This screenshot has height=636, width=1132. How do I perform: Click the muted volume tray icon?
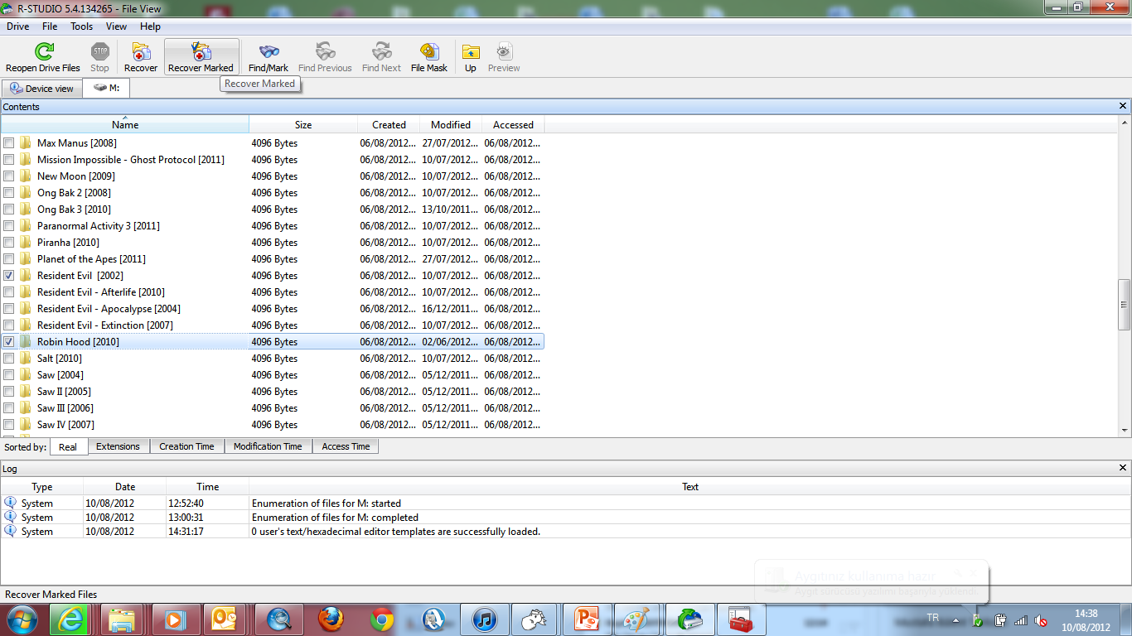[x=1042, y=619]
